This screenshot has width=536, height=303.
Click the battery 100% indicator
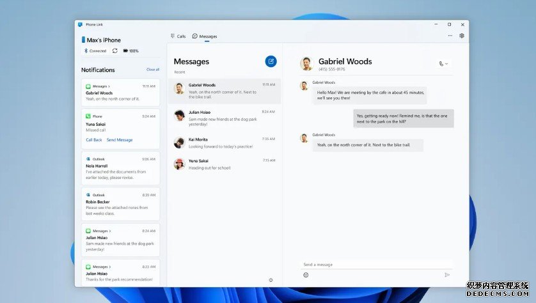pyautogui.click(x=131, y=50)
